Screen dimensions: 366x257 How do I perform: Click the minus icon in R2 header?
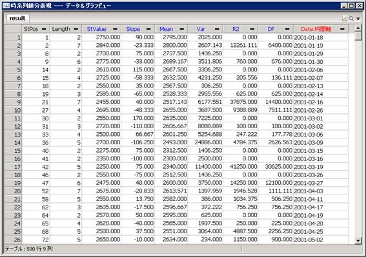(252, 29)
